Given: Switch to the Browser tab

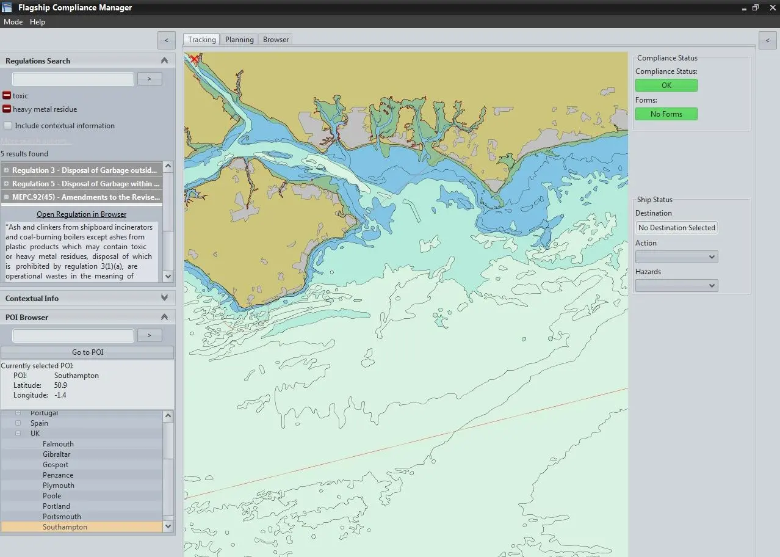Looking at the screenshot, I should 276,39.
